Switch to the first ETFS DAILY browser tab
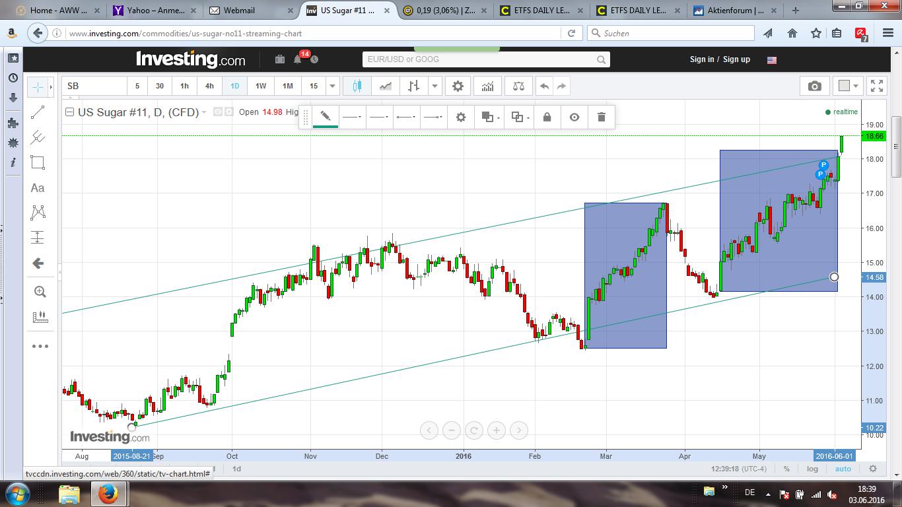 point(540,11)
